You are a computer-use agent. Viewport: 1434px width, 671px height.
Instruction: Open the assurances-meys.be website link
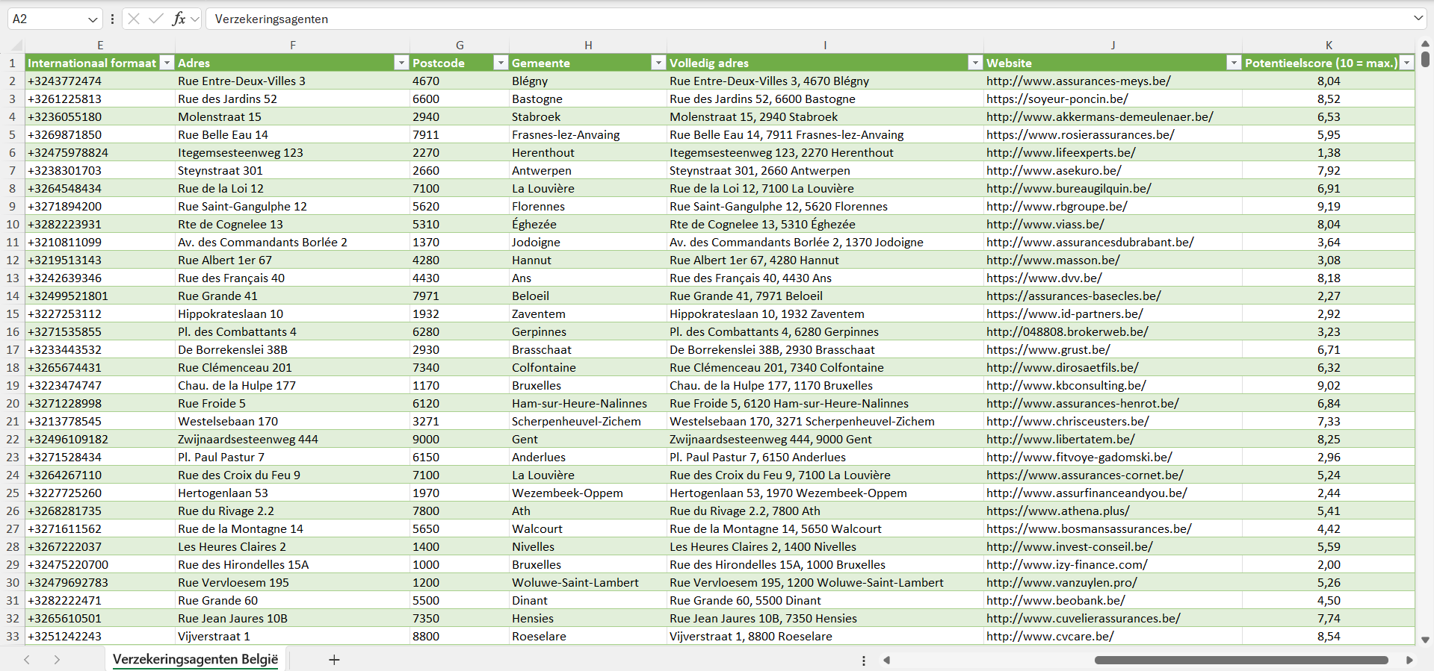[x=1078, y=81]
